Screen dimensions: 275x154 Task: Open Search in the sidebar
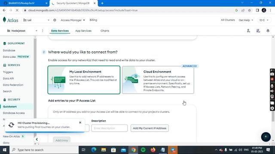[7, 91]
